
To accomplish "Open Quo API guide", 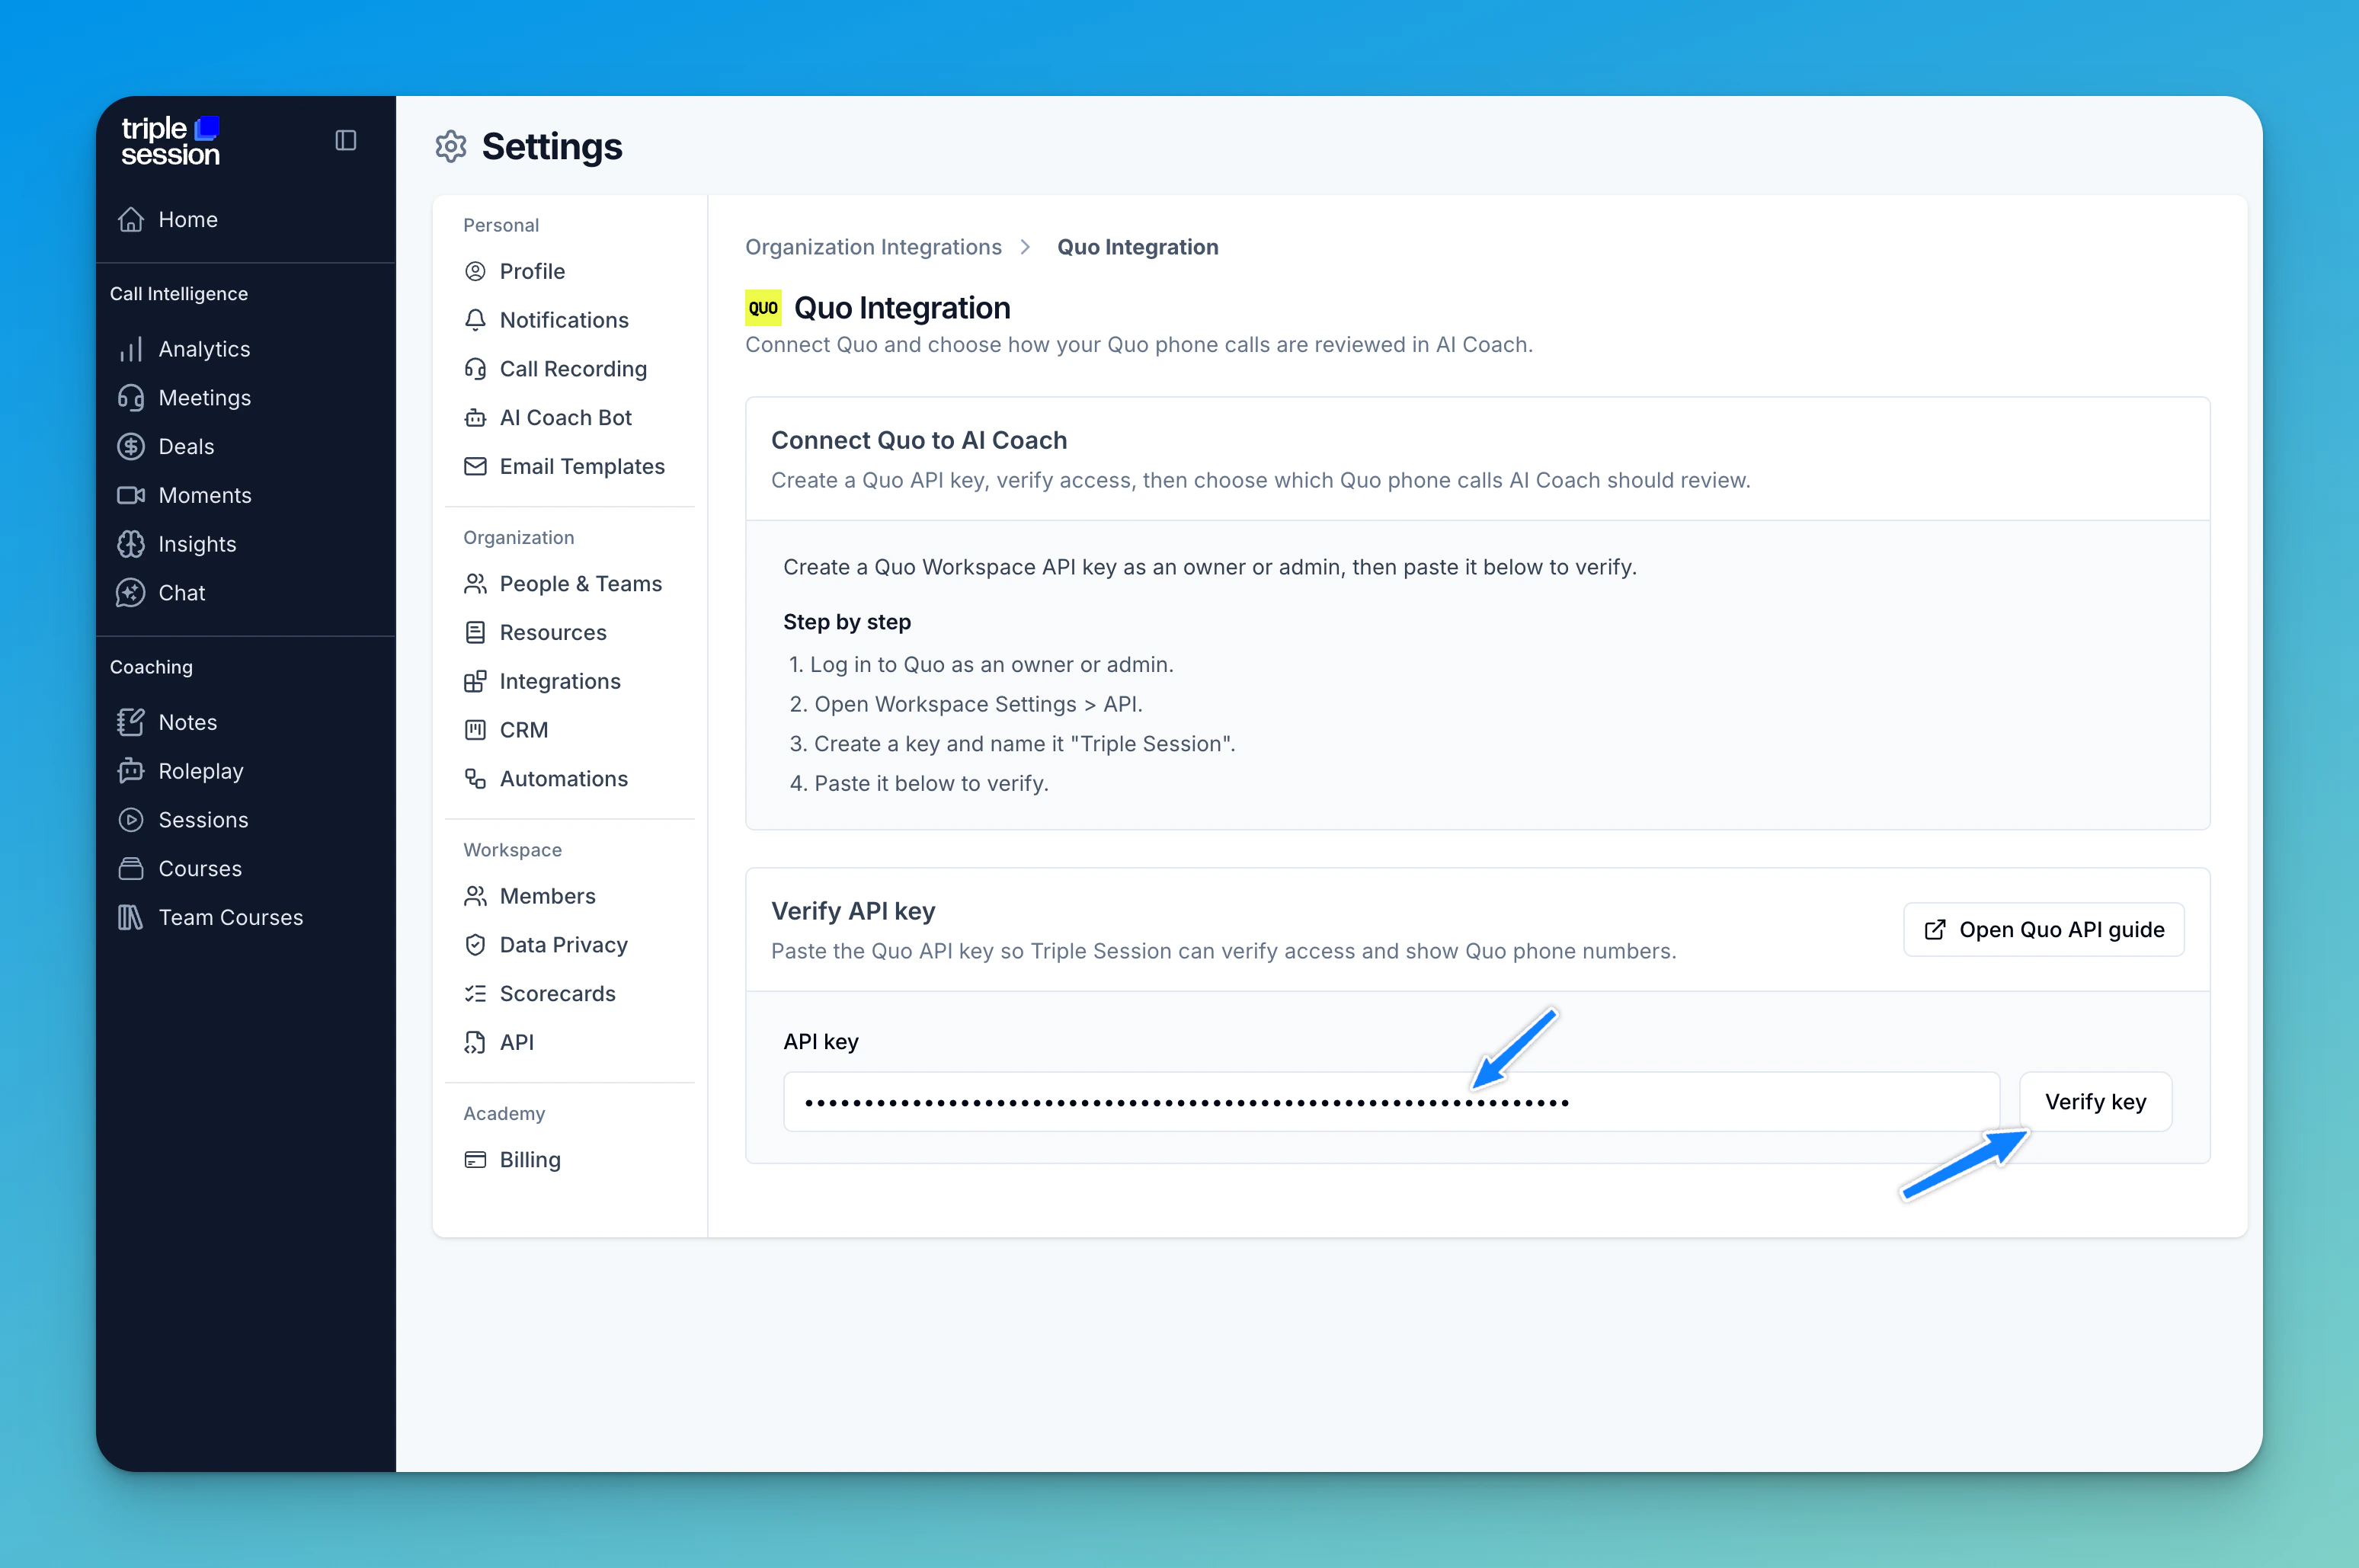I will [2043, 930].
